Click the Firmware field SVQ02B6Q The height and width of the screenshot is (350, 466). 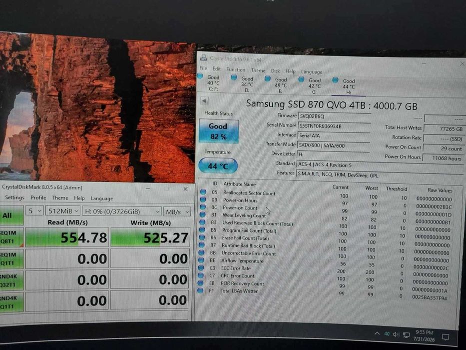pos(334,116)
